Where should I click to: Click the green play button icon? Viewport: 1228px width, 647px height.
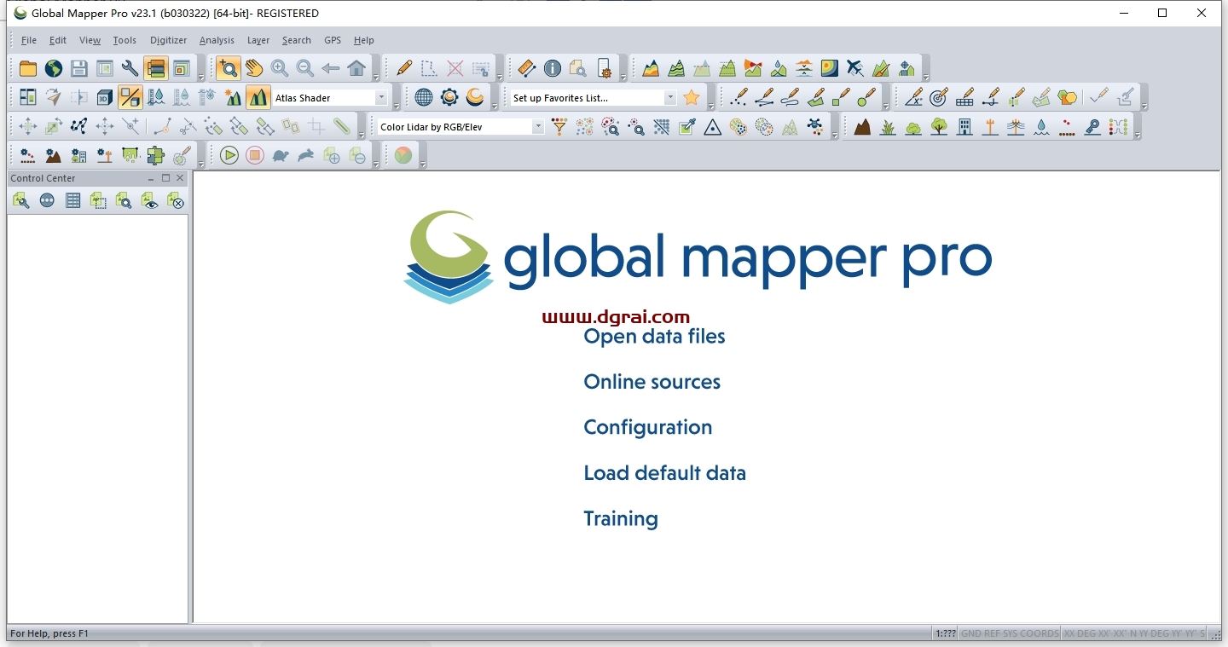pos(229,155)
